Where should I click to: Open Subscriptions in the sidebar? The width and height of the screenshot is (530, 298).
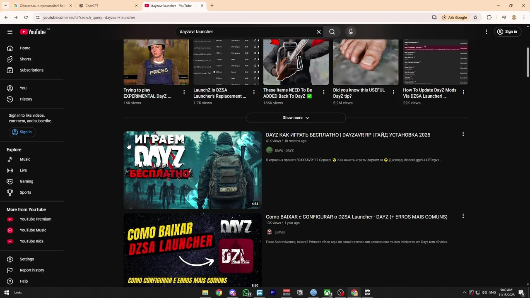(32, 70)
